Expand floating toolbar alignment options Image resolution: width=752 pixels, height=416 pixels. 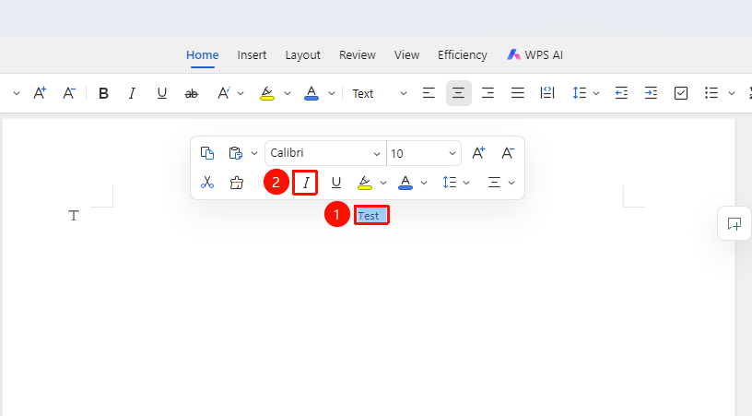[x=511, y=183]
